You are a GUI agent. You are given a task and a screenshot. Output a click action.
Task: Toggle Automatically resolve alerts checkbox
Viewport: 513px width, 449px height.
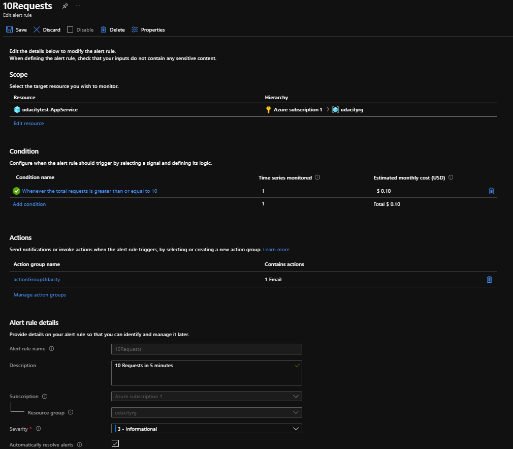[x=115, y=443]
